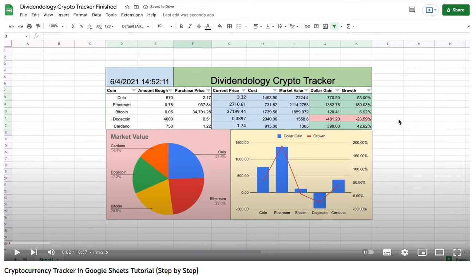
Task: Enter fullscreen video mode
Action: pyautogui.click(x=457, y=252)
